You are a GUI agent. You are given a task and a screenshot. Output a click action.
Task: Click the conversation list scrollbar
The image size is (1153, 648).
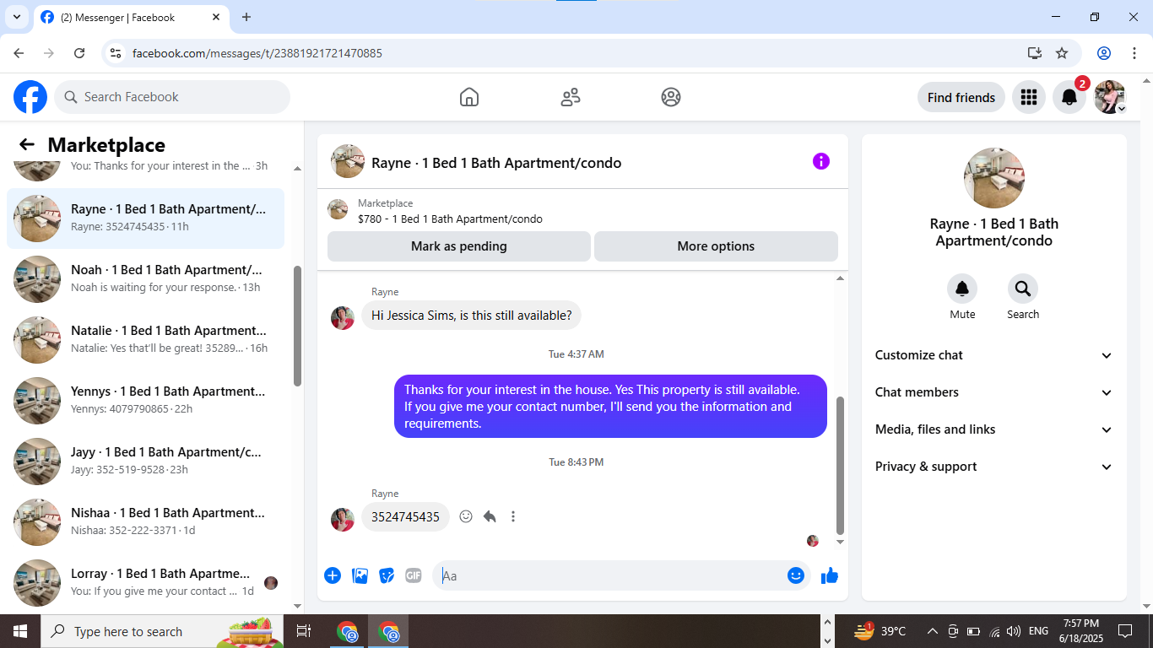[x=297, y=326]
